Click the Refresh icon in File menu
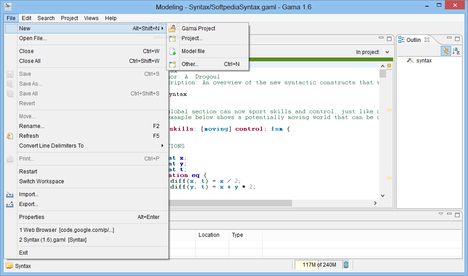Image resolution: width=468 pixels, height=276 pixels. coord(10,136)
